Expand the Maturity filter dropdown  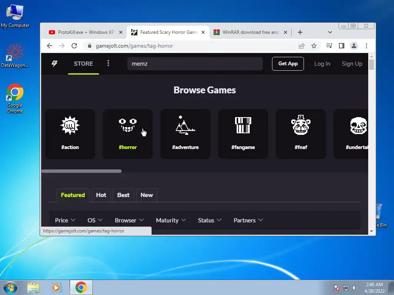tap(170, 220)
